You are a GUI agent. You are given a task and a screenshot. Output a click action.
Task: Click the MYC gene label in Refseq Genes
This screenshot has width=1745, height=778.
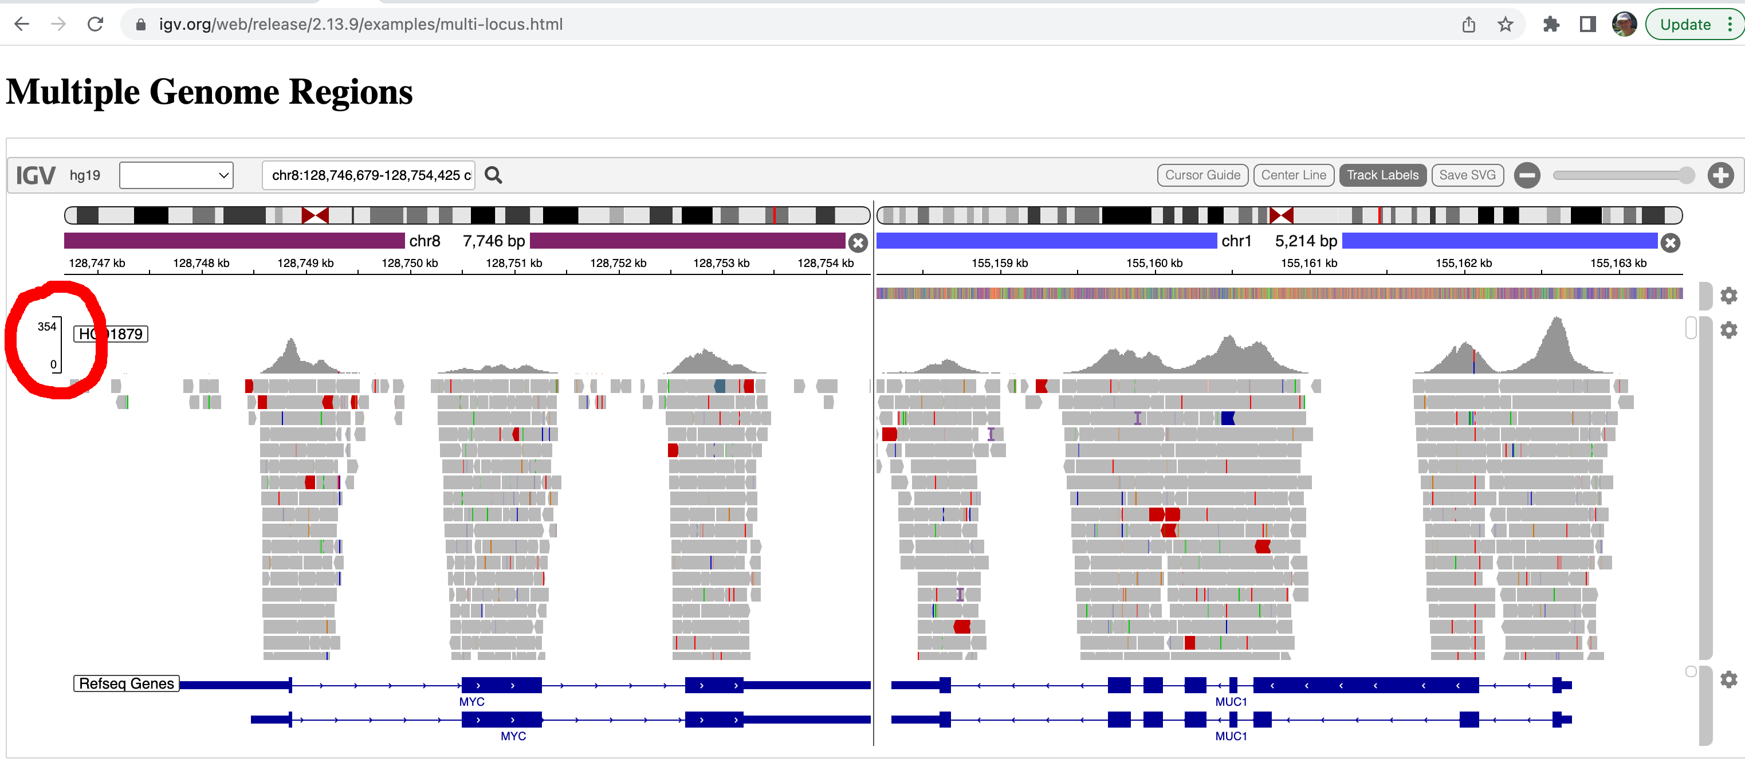point(472,702)
